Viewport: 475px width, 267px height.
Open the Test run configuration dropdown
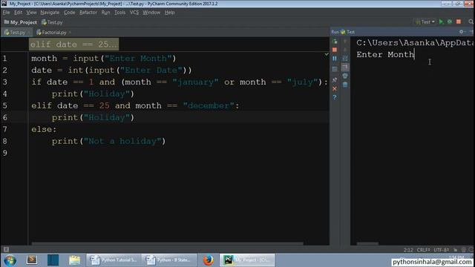pyautogui.click(x=425, y=22)
